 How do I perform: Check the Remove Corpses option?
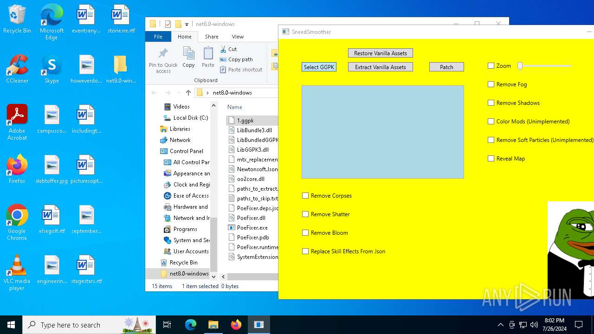tap(305, 196)
